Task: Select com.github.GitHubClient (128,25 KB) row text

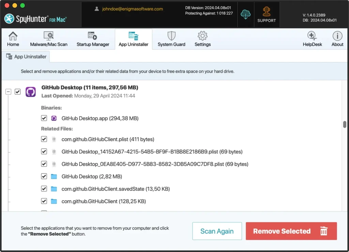Action: (x=104, y=201)
